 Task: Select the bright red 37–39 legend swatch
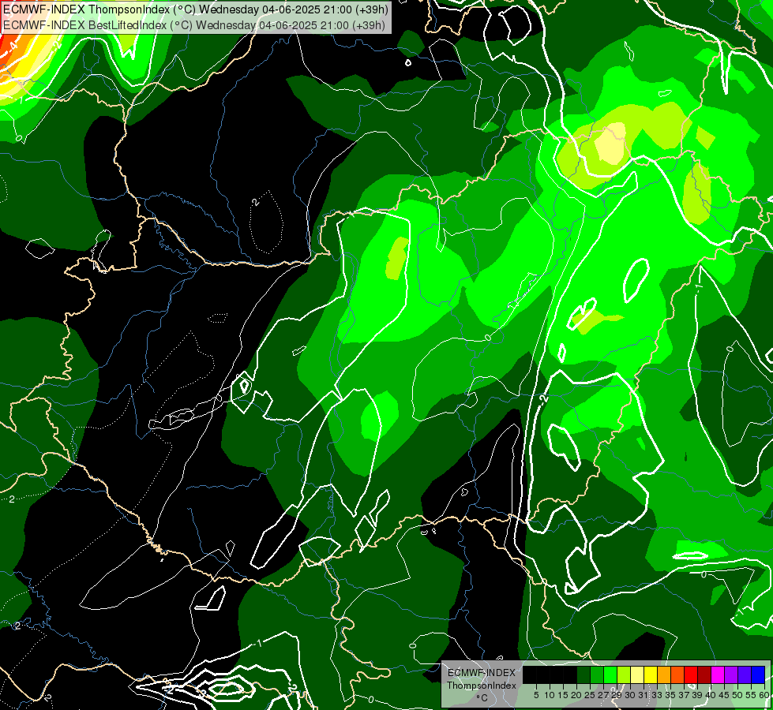click(691, 674)
